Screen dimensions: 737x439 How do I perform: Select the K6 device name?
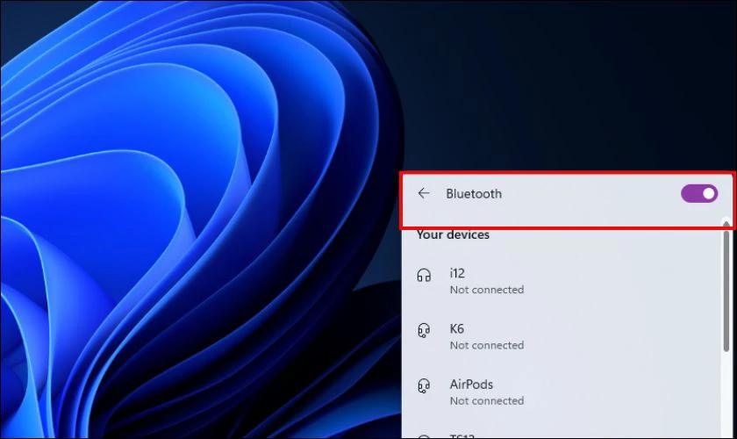point(457,329)
